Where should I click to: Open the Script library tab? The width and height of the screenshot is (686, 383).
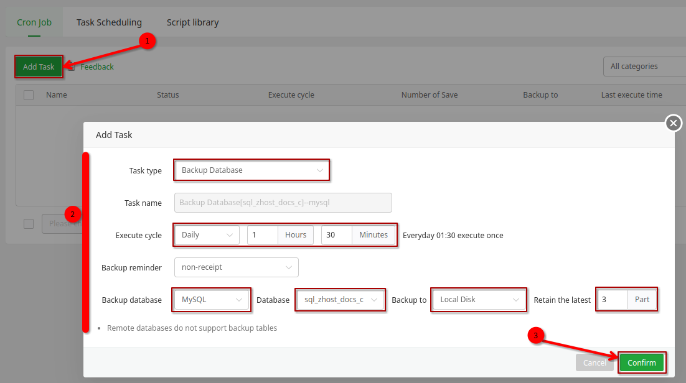point(192,22)
